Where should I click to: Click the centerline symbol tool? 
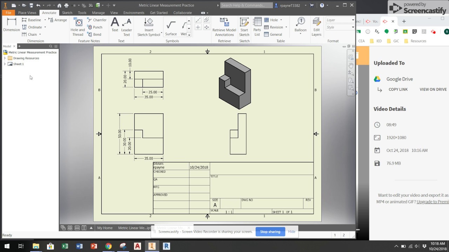[198, 20]
